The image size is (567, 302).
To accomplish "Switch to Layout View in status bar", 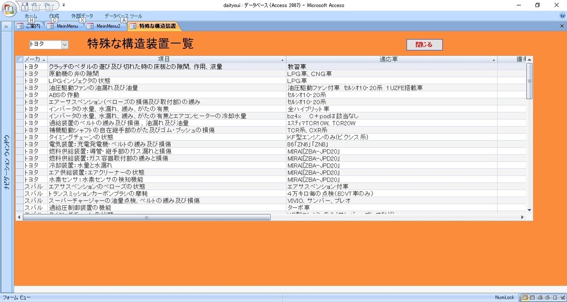I will [555, 298].
